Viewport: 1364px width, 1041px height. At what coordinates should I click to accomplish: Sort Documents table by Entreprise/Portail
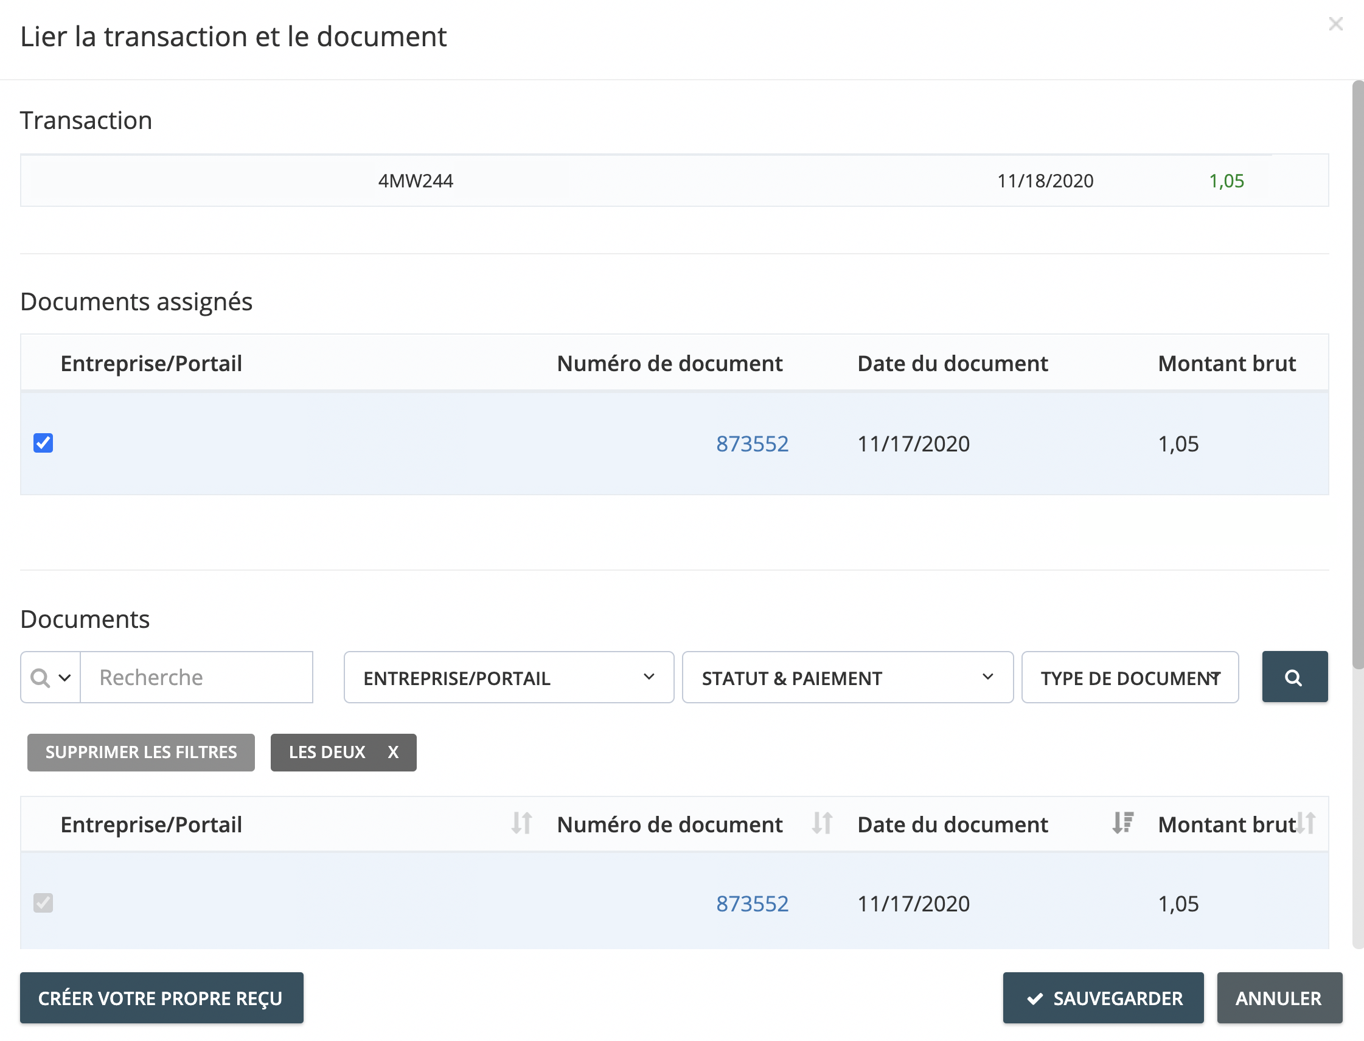point(521,824)
